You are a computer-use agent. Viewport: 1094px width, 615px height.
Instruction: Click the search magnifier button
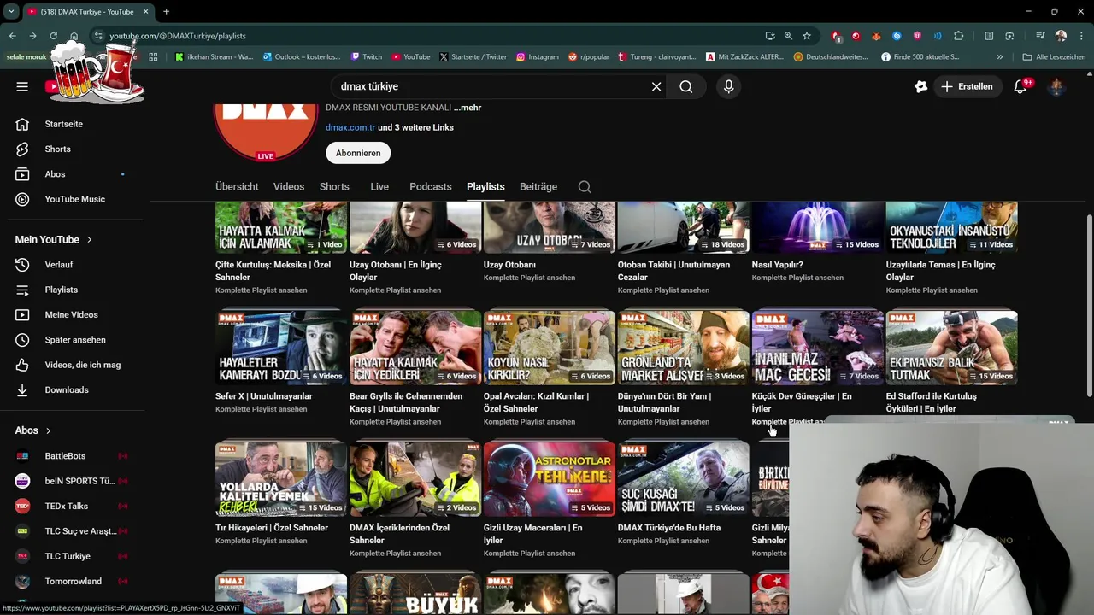pyautogui.click(x=686, y=86)
